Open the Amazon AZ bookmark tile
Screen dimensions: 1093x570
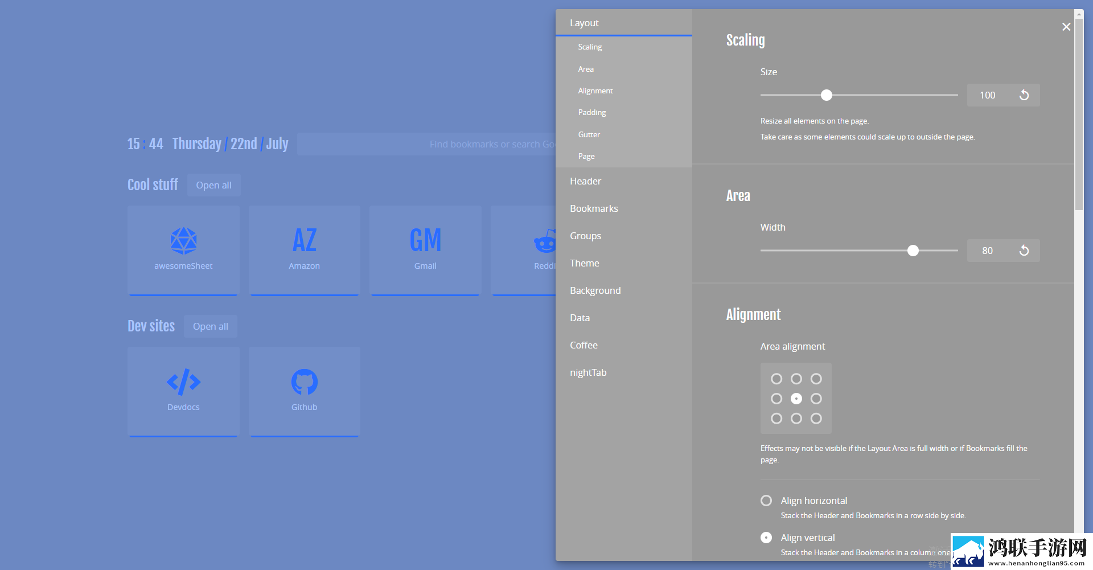coord(305,251)
